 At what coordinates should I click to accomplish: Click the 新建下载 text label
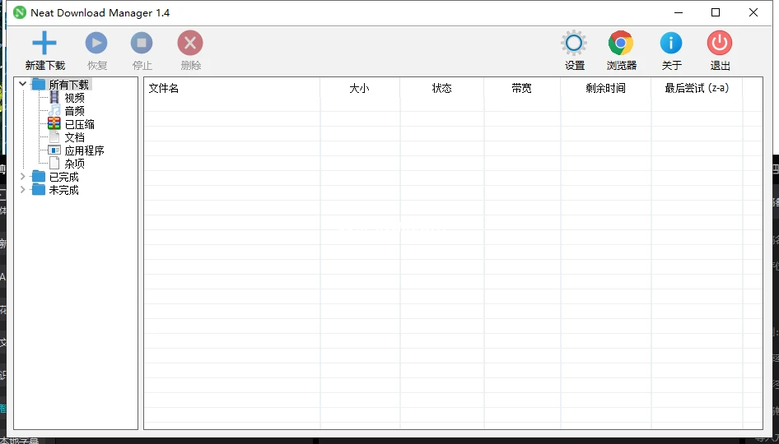click(45, 66)
